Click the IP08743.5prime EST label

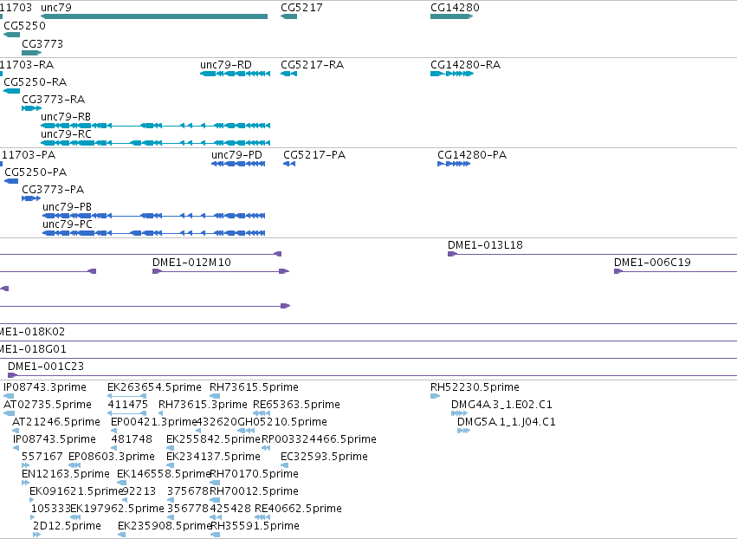(55, 439)
